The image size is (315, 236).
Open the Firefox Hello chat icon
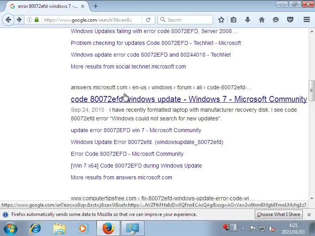click(276, 20)
